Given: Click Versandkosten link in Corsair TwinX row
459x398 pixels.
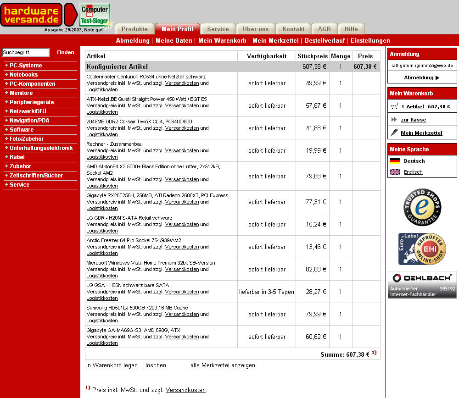Looking at the screenshot, I should pyautogui.click(x=182, y=128).
